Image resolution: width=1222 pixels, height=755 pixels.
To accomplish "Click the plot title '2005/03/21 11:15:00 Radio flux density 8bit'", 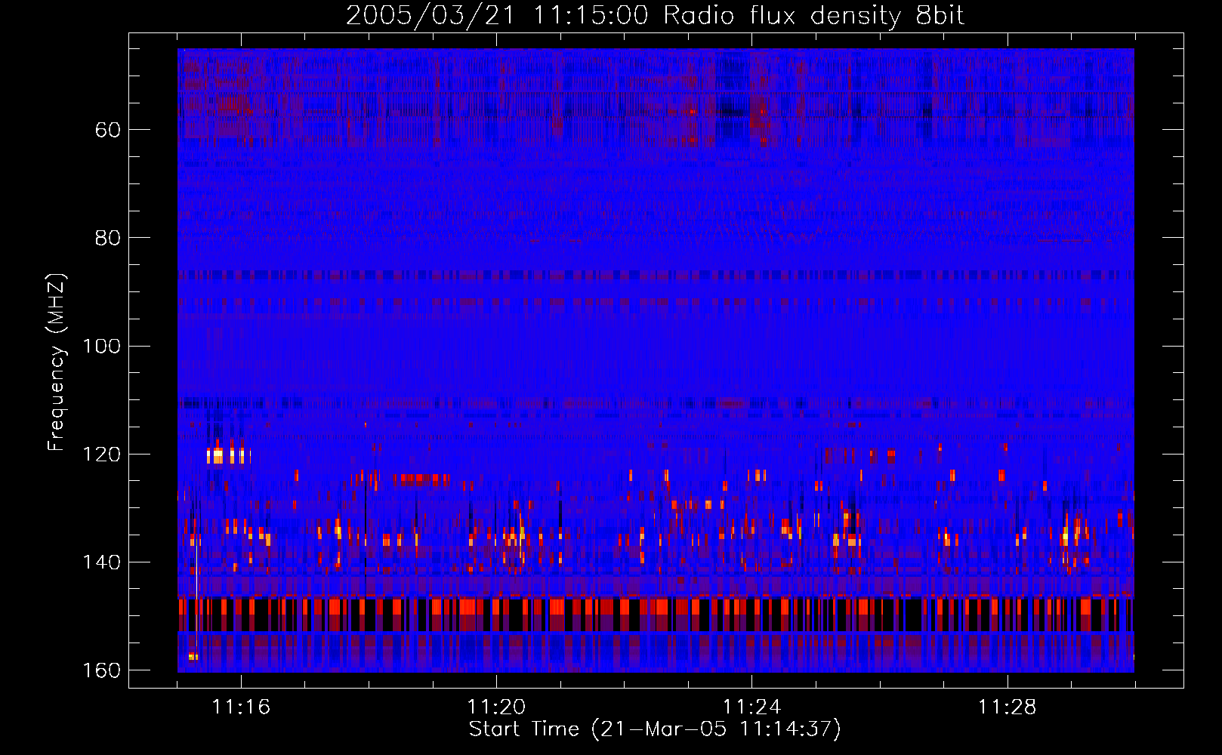I will [x=655, y=15].
